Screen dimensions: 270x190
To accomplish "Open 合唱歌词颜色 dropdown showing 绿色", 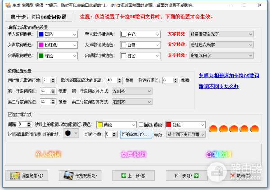I will pos(58,56).
